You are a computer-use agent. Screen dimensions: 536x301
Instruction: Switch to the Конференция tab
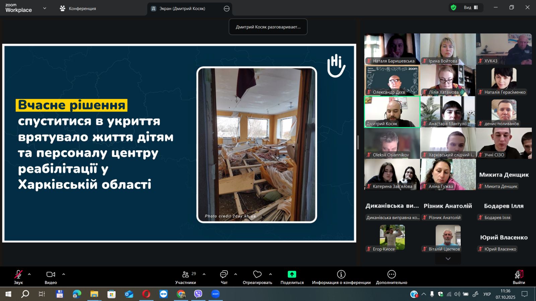[x=78, y=8]
